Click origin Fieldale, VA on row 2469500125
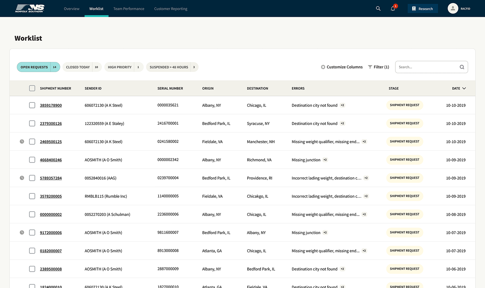The width and height of the screenshot is (485, 288). tap(212, 142)
